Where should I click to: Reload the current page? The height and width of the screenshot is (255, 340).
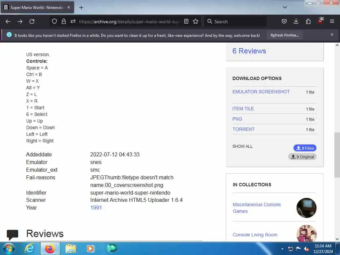32,22
